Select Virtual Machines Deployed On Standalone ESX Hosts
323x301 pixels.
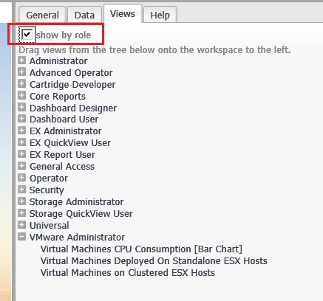(154, 261)
